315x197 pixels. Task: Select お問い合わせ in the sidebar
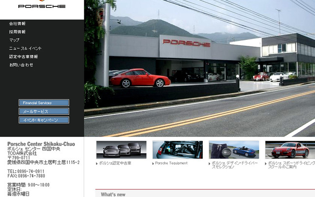pyautogui.click(x=21, y=65)
